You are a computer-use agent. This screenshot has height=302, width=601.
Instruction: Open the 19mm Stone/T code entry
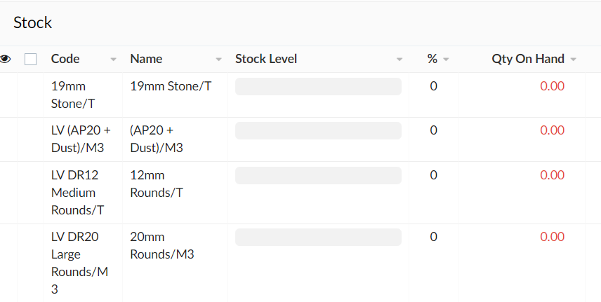(x=73, y=95)
